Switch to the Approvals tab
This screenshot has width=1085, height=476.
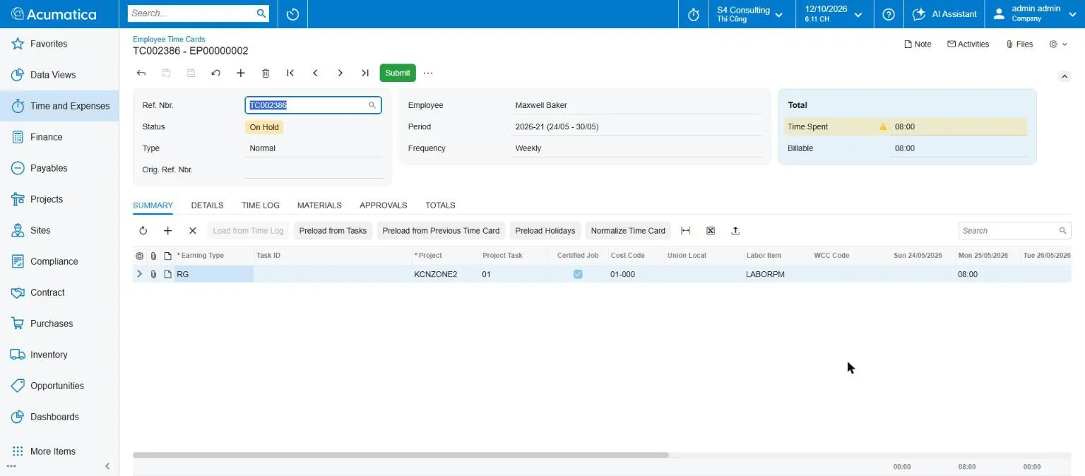coord(384,206)
